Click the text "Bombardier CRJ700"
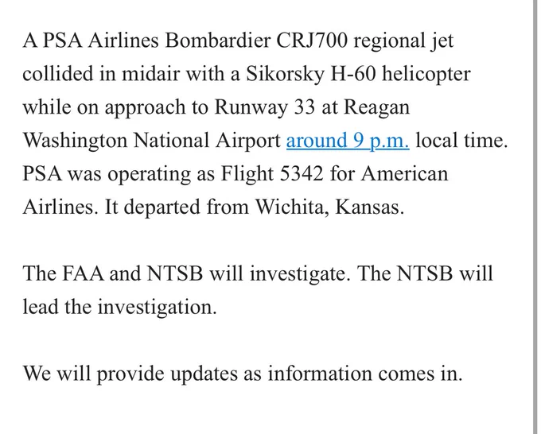This screenshot has width=541, height=434. pyautogui.click(x=256, y=41)
